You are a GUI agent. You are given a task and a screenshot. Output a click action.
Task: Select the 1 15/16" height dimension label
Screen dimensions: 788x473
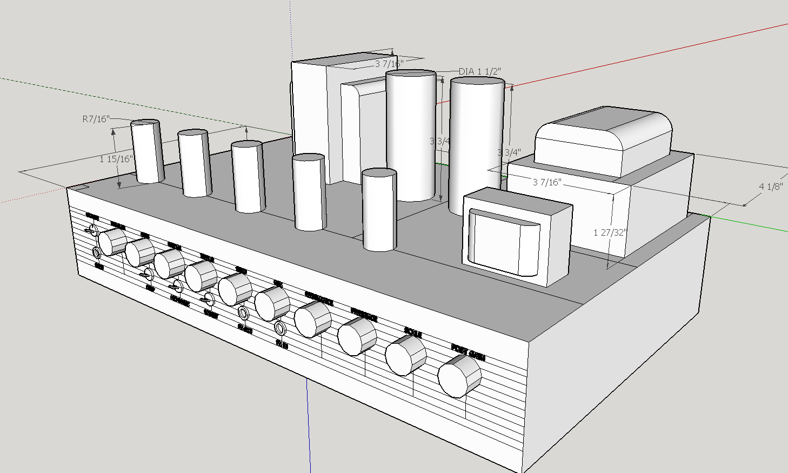[x=116, y=159]
